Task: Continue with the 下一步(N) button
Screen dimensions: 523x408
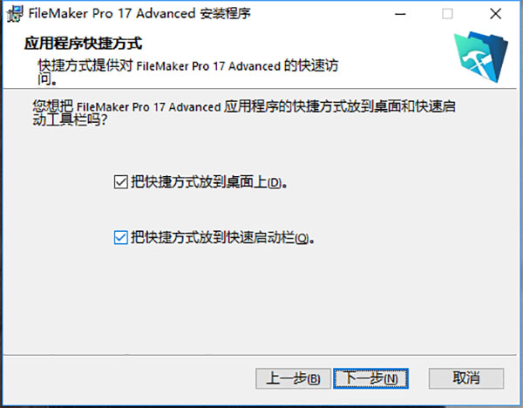Action: tap(370, 378)
